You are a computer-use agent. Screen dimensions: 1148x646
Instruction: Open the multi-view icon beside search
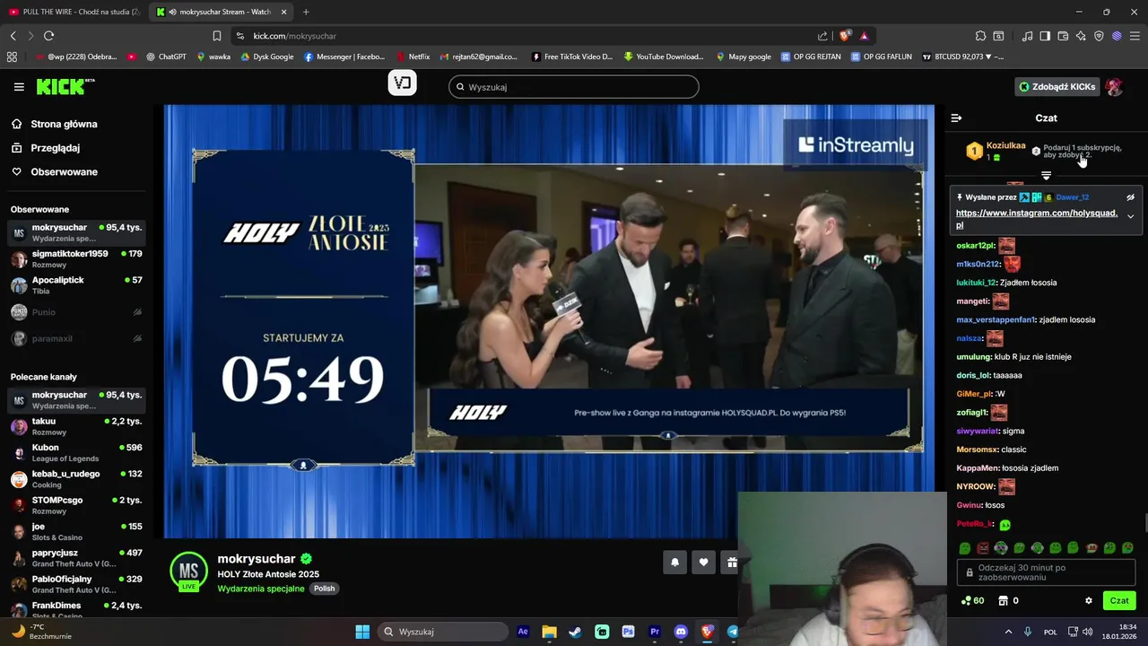click(403, 83)
